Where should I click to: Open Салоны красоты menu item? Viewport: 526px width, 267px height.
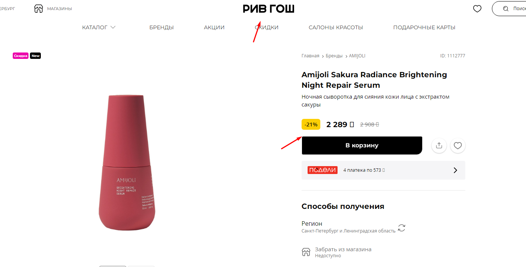(336, 27)
